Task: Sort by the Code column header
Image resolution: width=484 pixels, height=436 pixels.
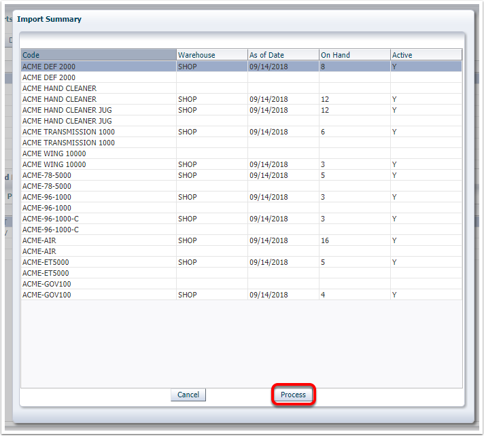Action: pyautogui.click(x=99, y=55)
